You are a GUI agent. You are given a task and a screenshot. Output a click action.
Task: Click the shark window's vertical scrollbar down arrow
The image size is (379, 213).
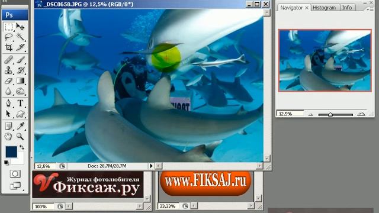point(267,159)
